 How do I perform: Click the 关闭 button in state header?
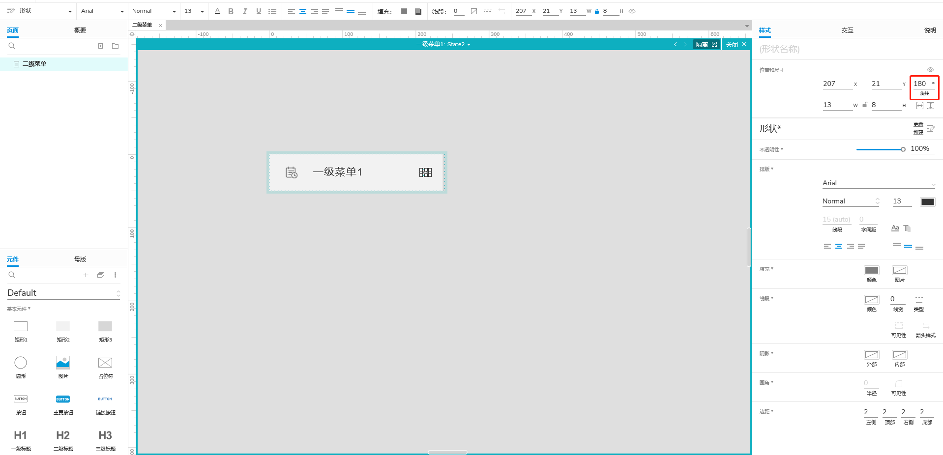click(736, 44)
